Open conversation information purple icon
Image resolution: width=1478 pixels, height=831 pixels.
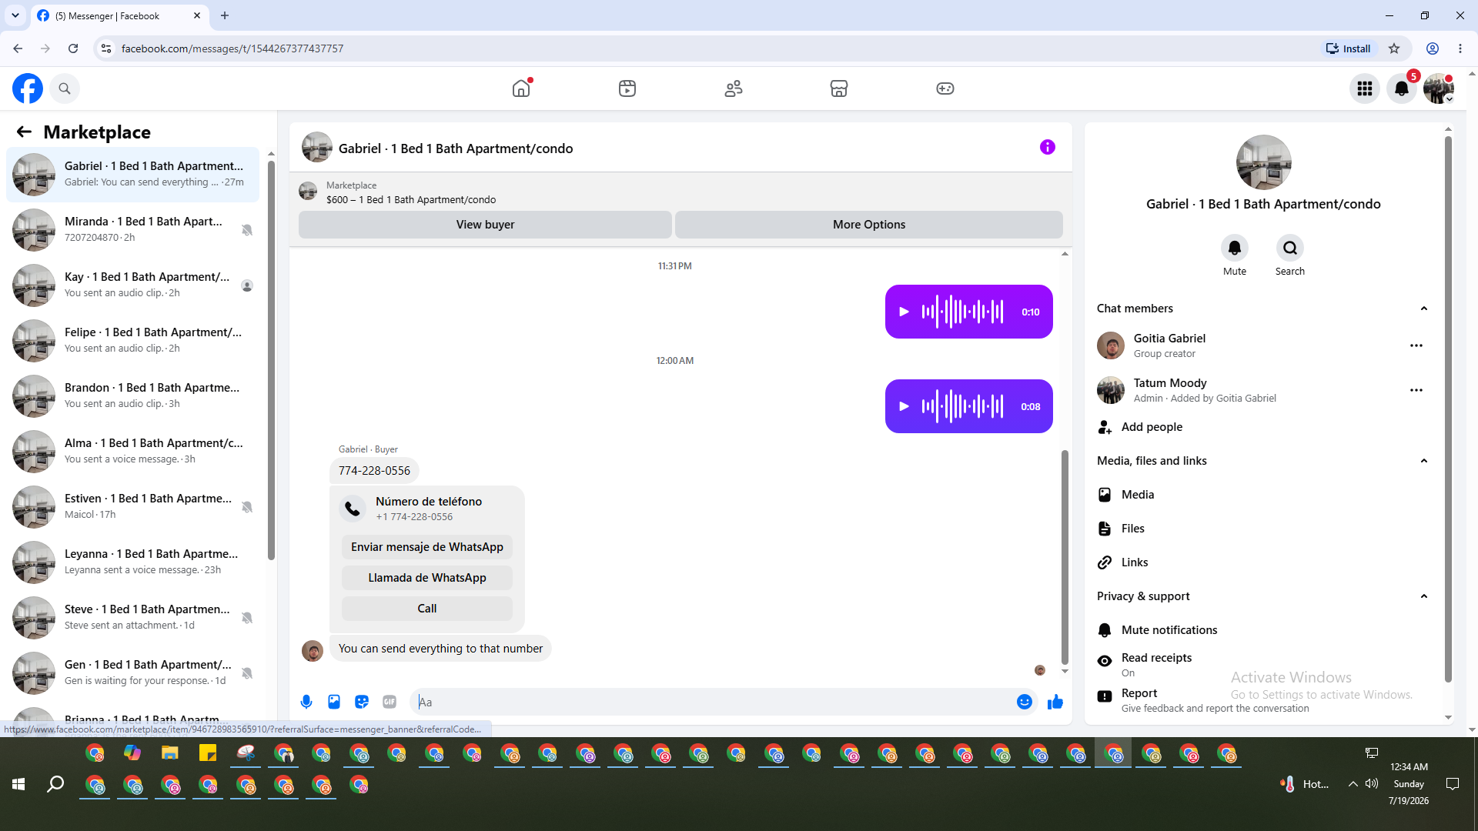pos(1048,147)
